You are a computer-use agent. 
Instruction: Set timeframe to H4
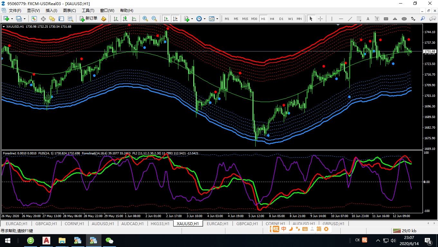pos(272,19)
